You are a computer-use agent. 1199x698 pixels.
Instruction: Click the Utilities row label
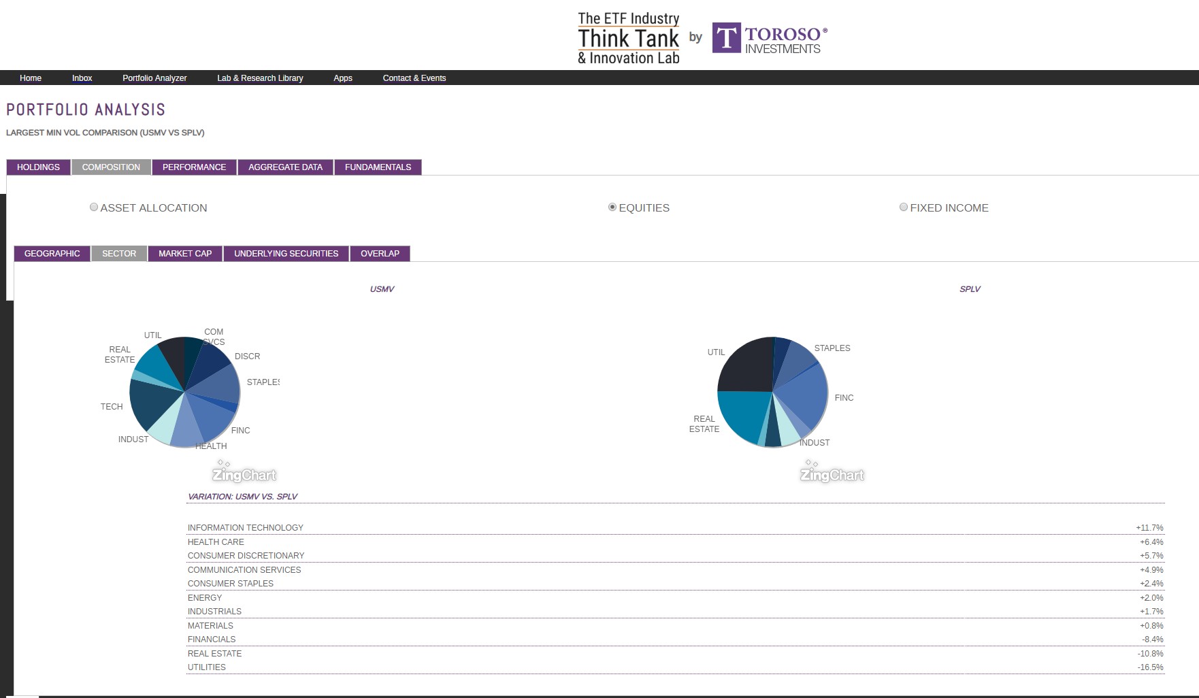(x=206, y=667)
